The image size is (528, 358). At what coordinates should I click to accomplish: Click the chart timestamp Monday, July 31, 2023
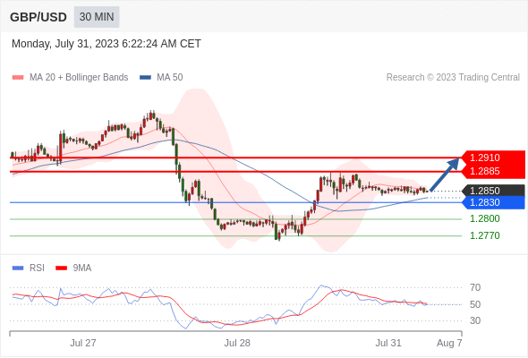pyautogui.click(x=65, y=44)
